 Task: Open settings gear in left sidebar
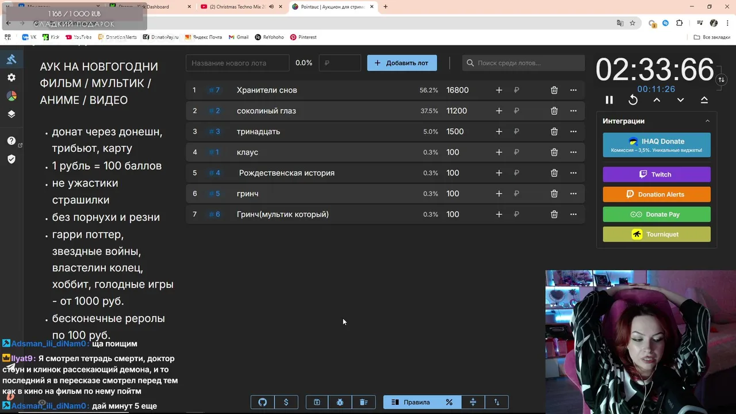coord(11,77)
